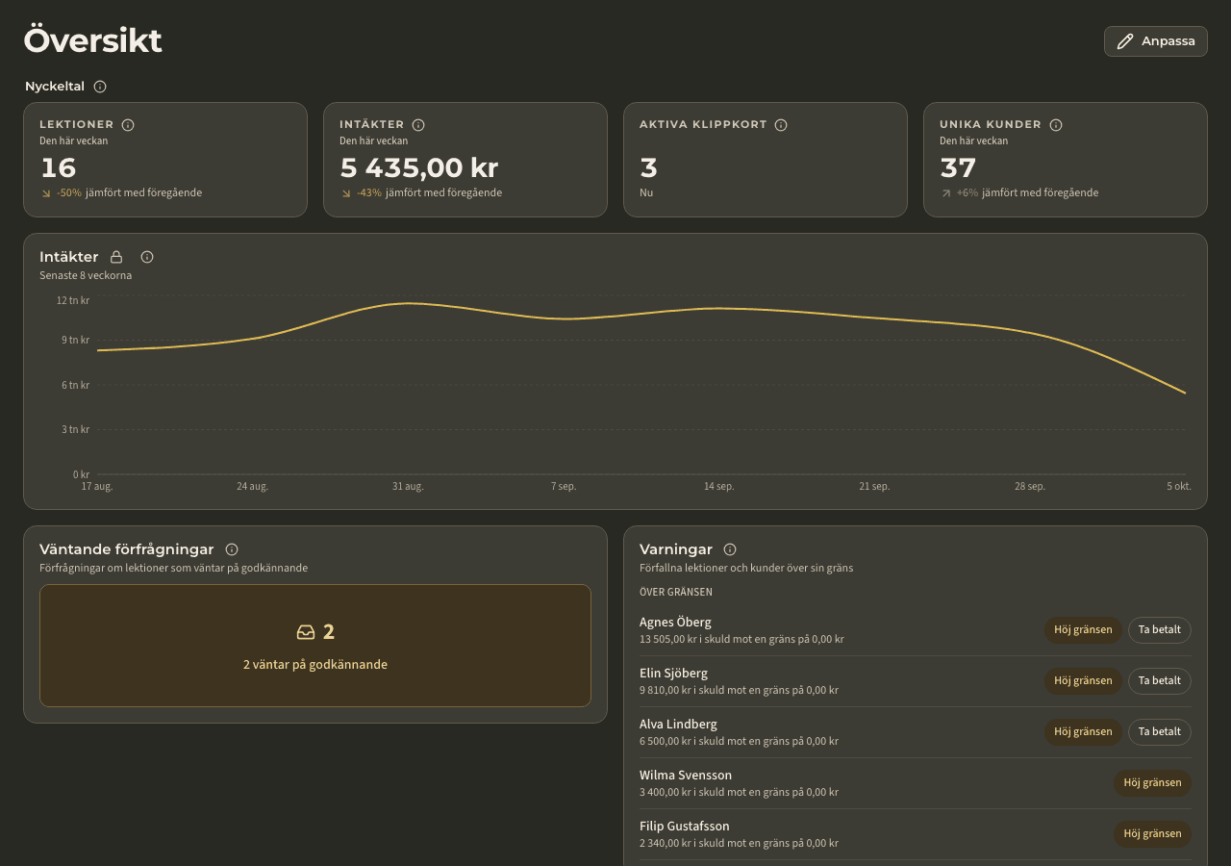Click the info icon beside LEKTIONER

pyautogui.click(x=128, y=125)
